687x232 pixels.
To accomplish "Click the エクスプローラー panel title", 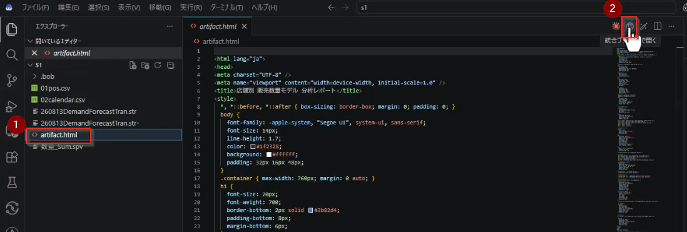I will (x=52, y=27).
